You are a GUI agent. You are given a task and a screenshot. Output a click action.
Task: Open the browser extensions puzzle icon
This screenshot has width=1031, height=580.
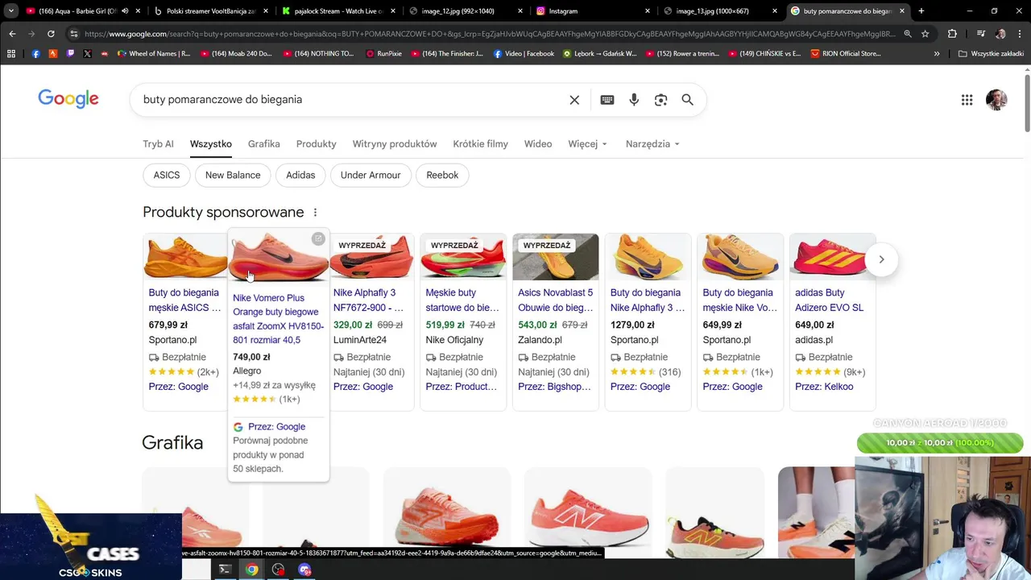[x=952, y=34]
